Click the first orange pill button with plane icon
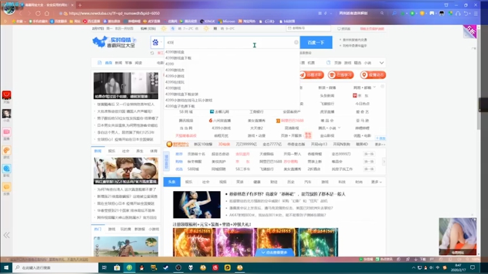Viewport: 488px width, 274px height. click(x=312, y=75)
